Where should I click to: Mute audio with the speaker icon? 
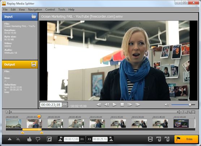(167, 105)
